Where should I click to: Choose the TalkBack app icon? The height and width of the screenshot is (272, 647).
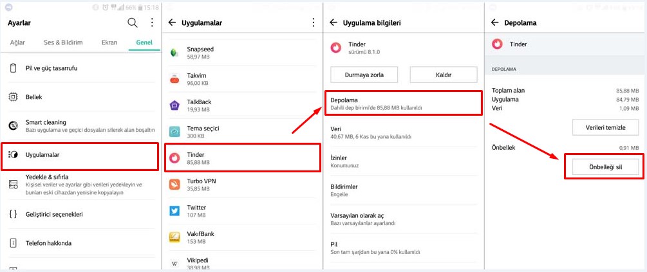click(x=174, y=105)
